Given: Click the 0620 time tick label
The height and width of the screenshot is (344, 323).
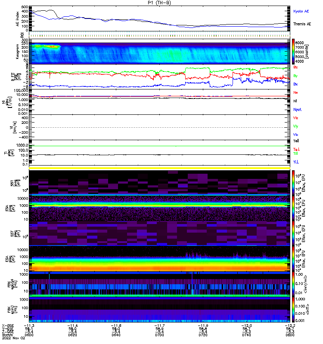Looking at the screenshot, I should pyautogui.click(x=72, y=335).
